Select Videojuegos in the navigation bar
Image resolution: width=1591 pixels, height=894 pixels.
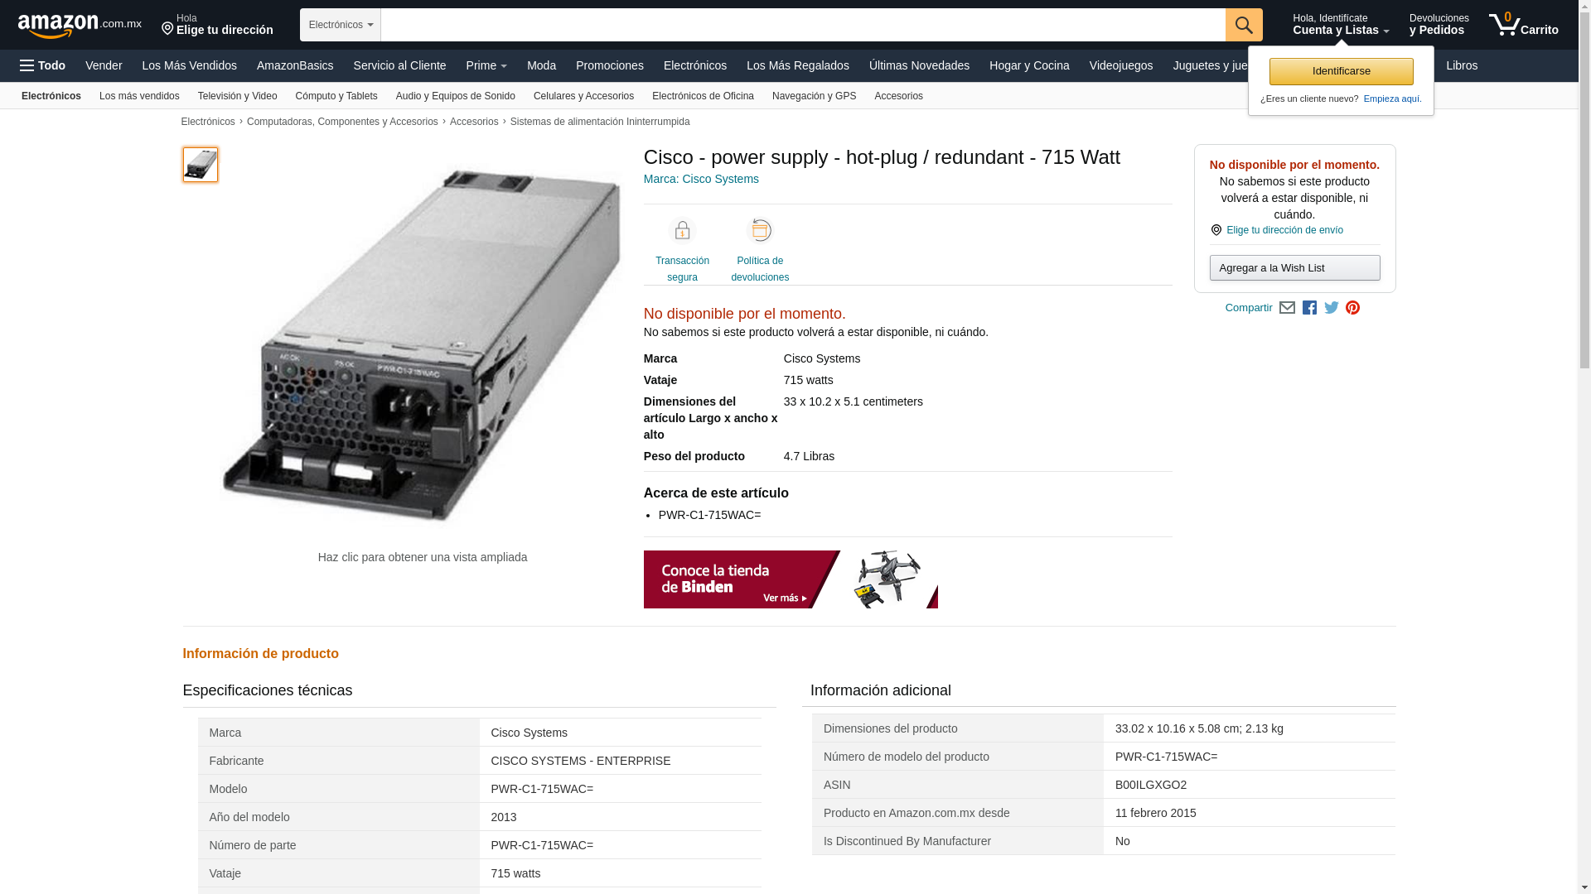pyautogui.click(x=1120, y=65)
